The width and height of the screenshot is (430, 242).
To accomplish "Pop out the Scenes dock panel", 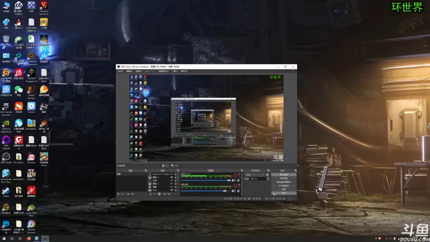I will 146,170.
